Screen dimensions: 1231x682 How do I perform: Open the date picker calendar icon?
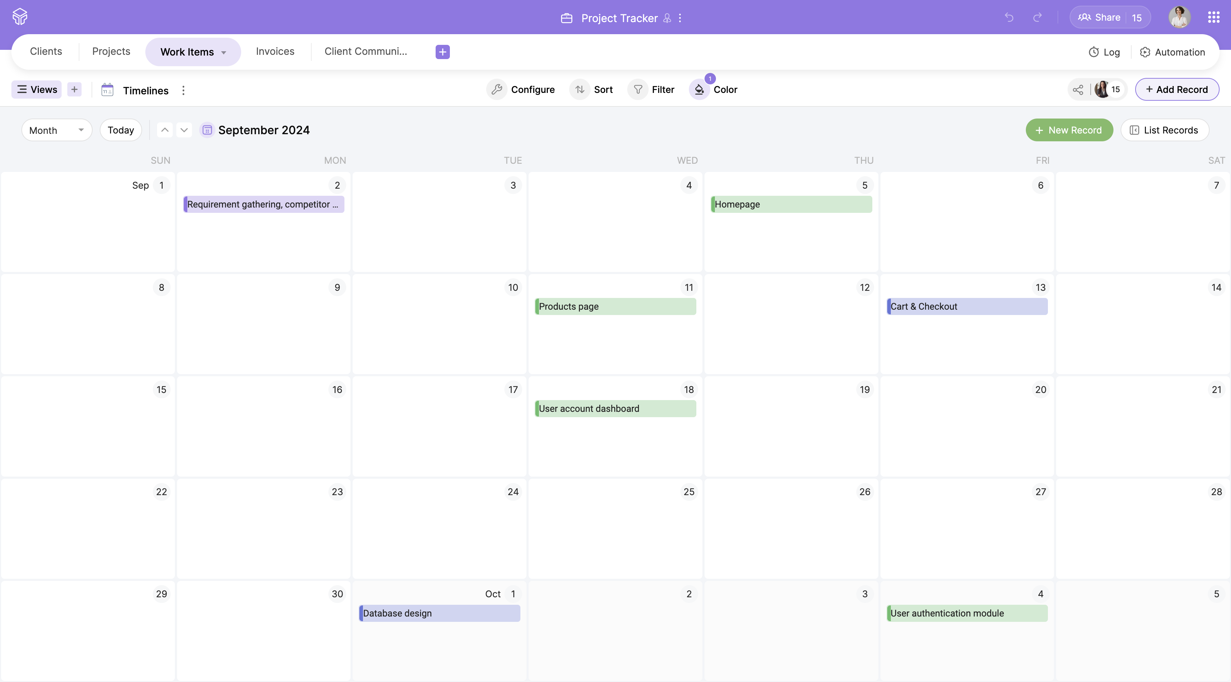(x=207, y=130)
